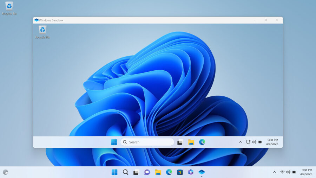Select Recycle Bin on the Sandbox desktop
The height and width of the screenshot is (178, 316).
pyautogui.click(x=42, y=32)
